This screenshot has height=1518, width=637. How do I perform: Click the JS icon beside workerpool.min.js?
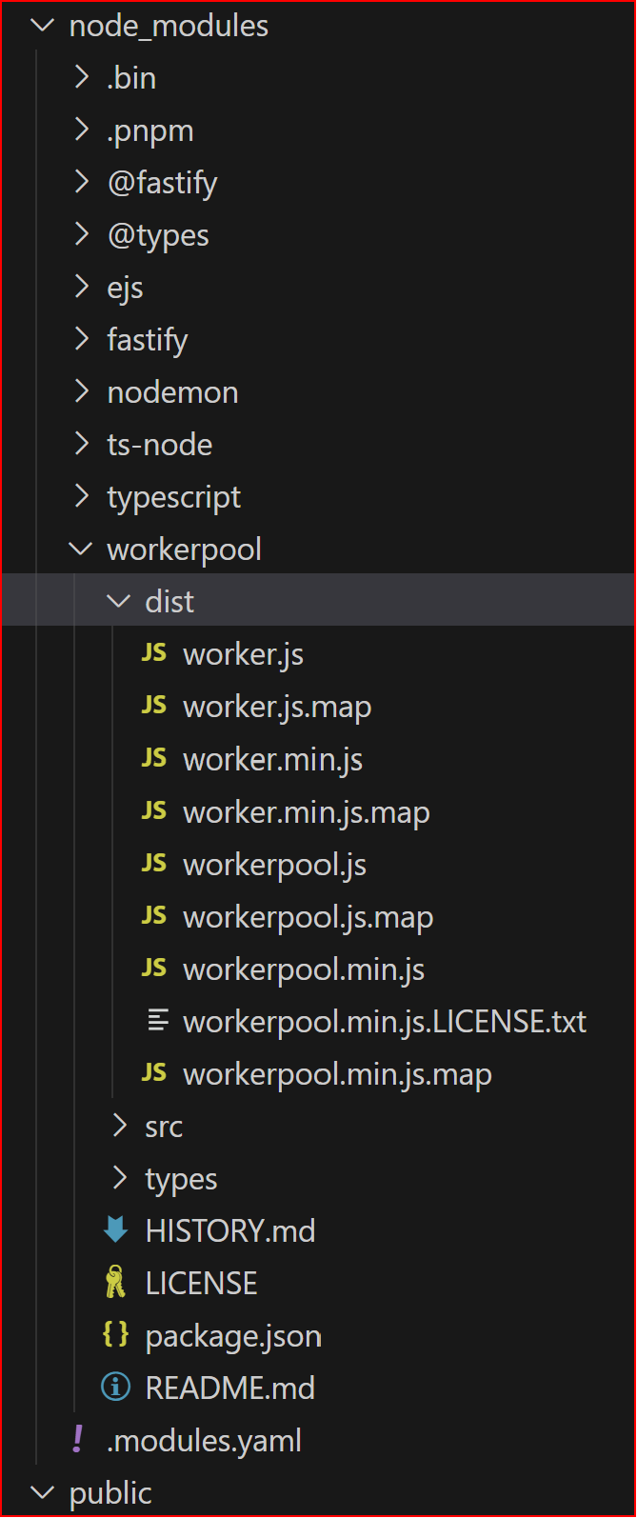click(x=154, y=969)
